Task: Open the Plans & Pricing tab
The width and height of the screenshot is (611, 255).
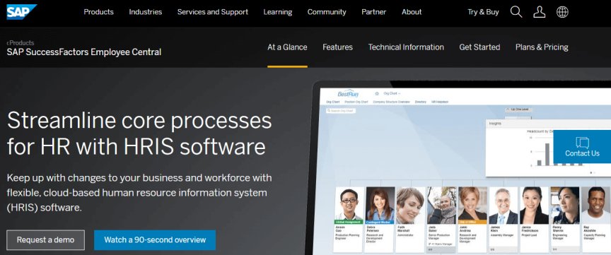Action: click(x=542, y=47)
